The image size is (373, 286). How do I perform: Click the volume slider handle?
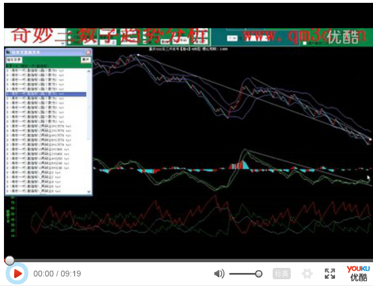tap(258, 274)
